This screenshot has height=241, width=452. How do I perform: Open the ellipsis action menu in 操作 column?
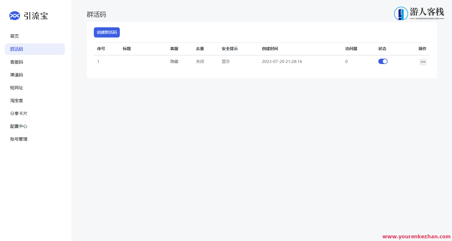[423, 62]
